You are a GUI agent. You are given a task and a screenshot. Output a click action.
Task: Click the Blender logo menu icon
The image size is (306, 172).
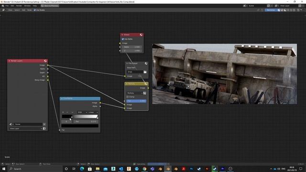pyautogui.click(x=3, y=6)
